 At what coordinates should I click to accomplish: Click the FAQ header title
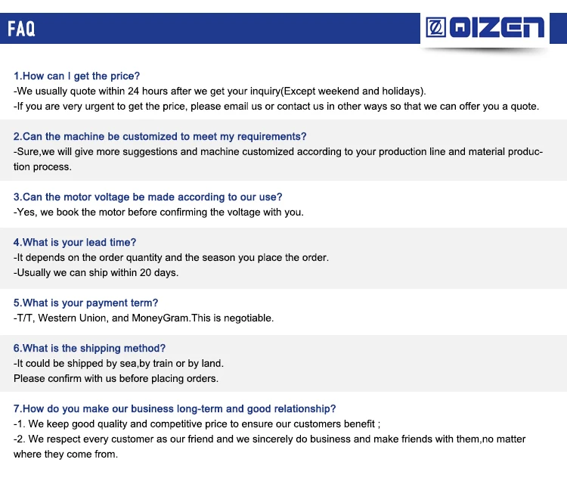point(21,29)
